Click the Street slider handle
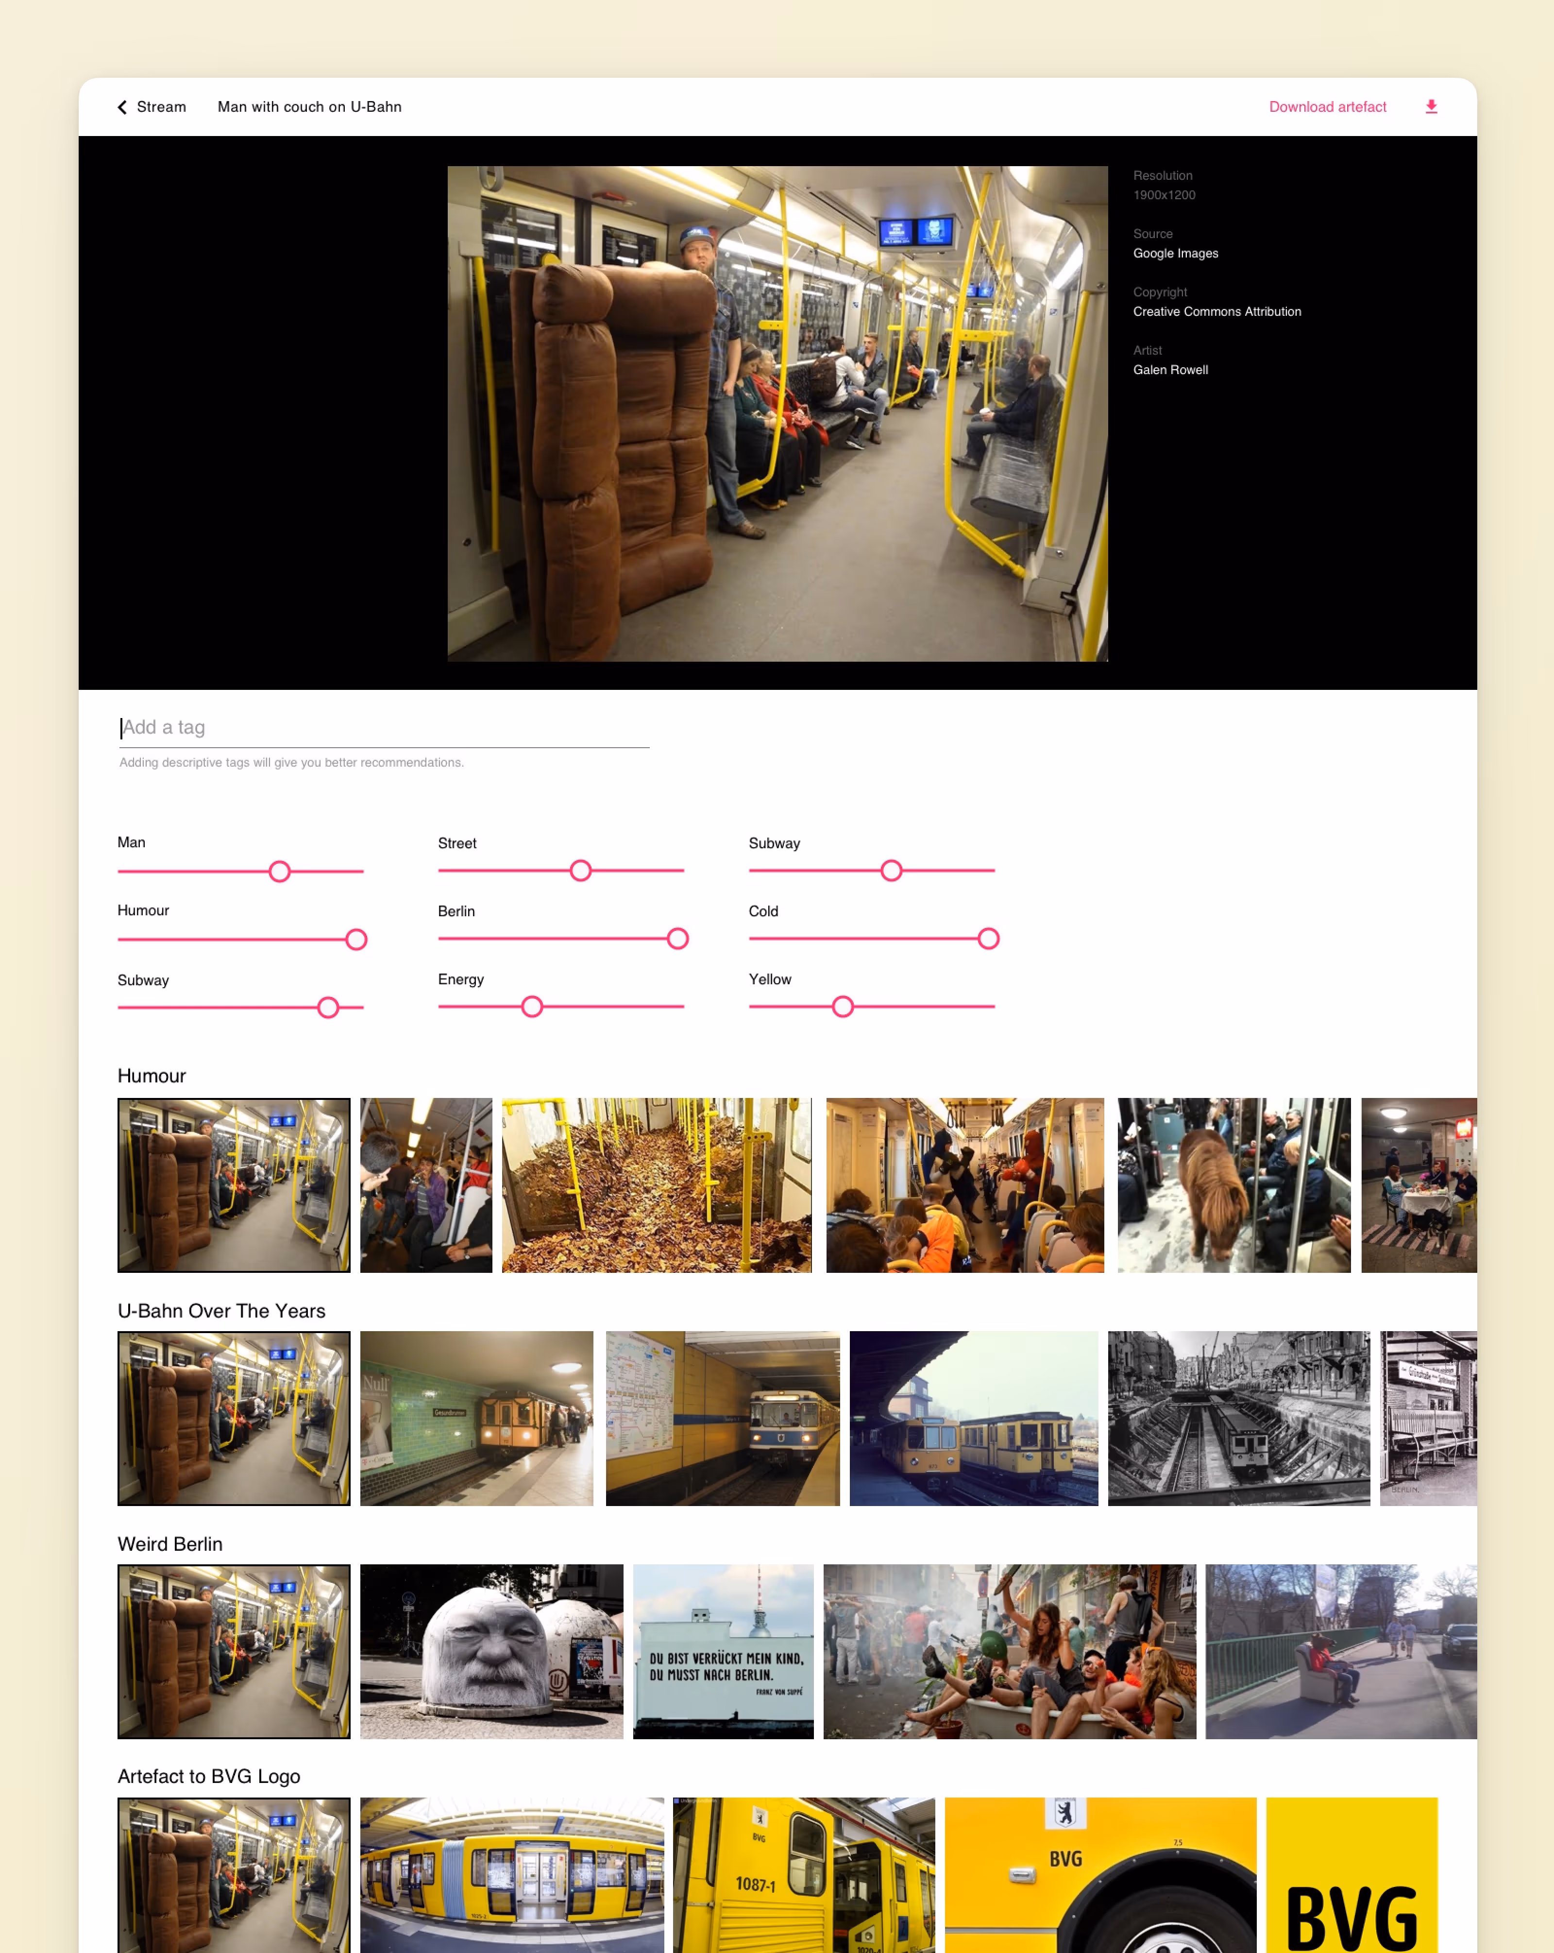The image size is (1554, 1953). [x=580, y=871]
